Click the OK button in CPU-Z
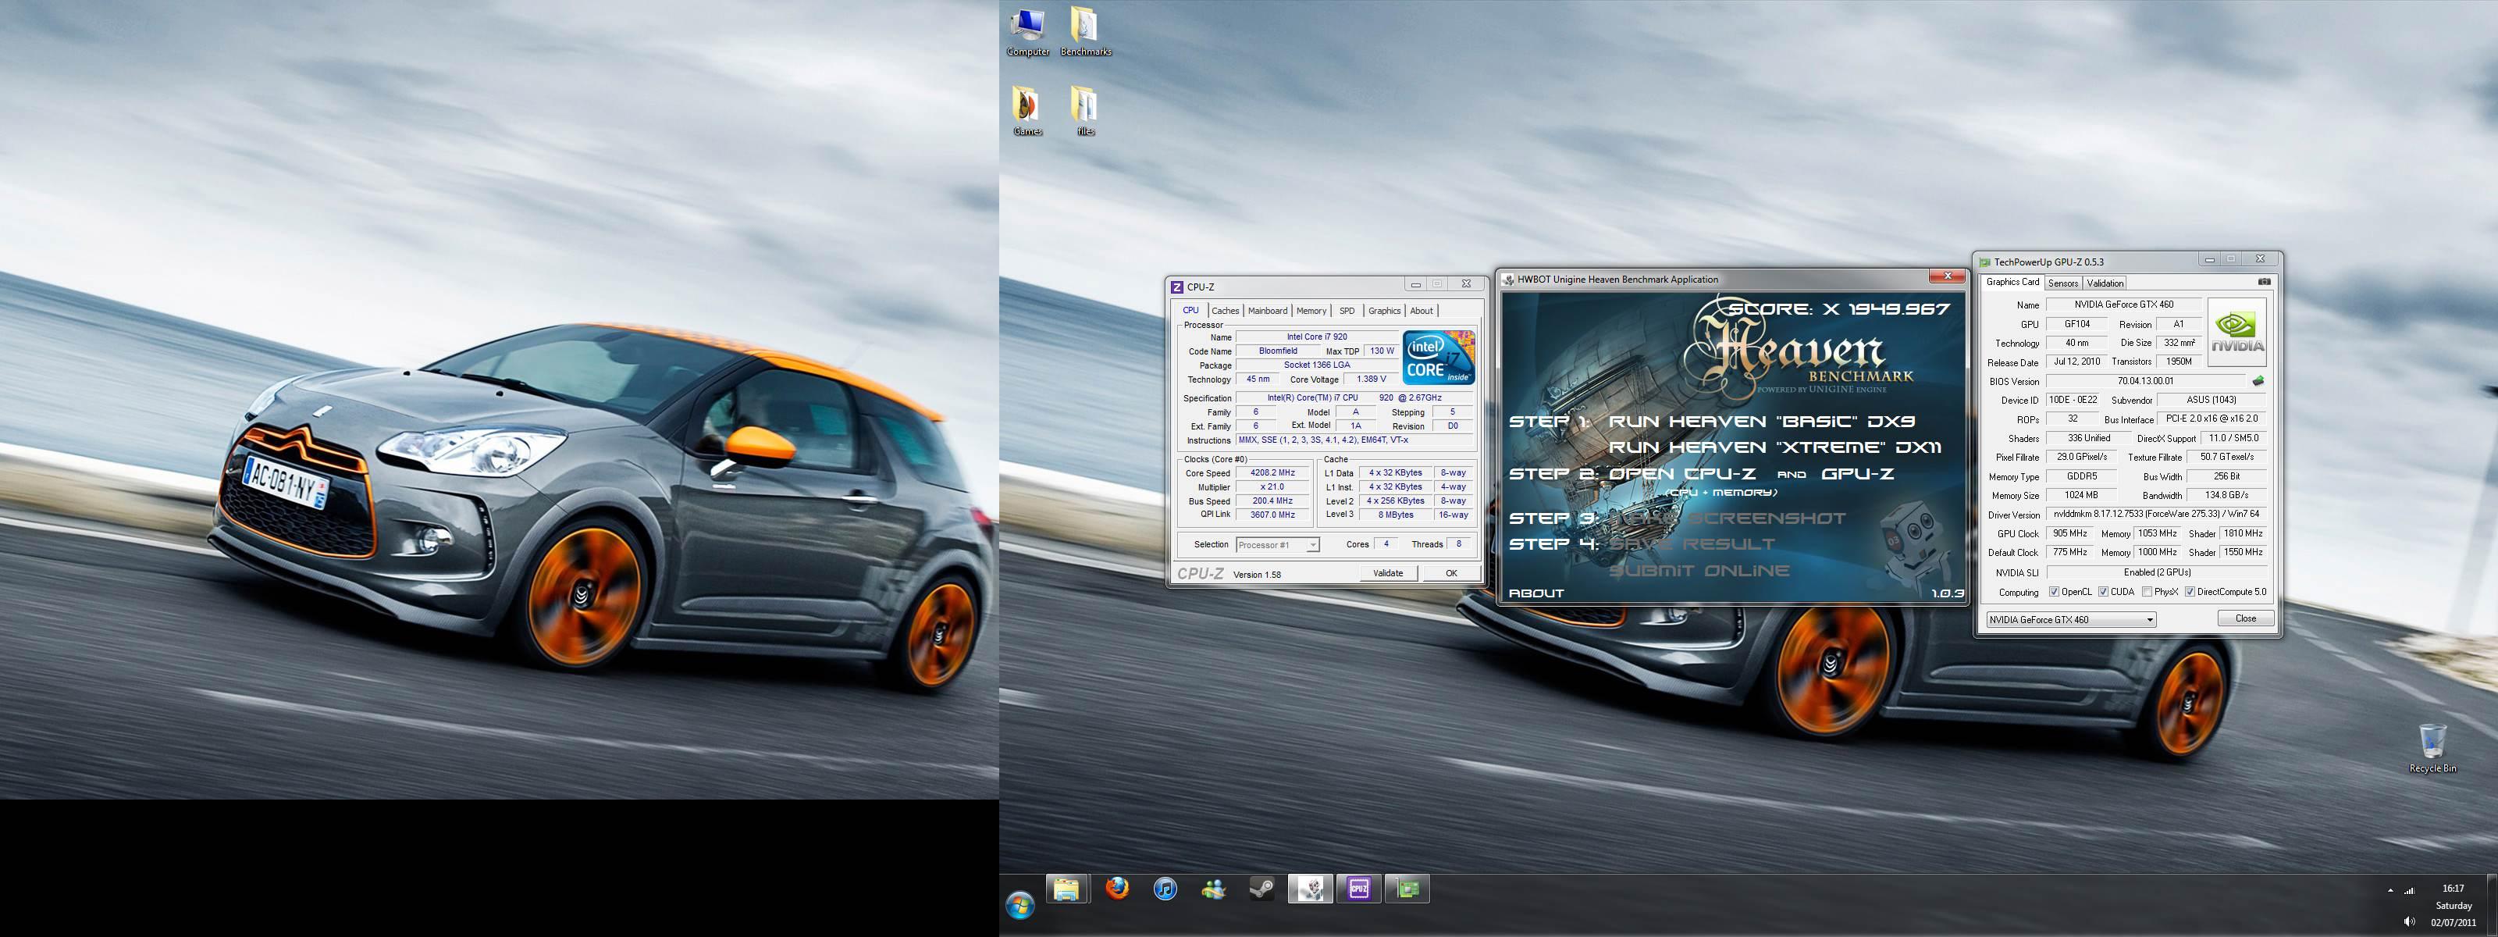 pos(1450,573)
